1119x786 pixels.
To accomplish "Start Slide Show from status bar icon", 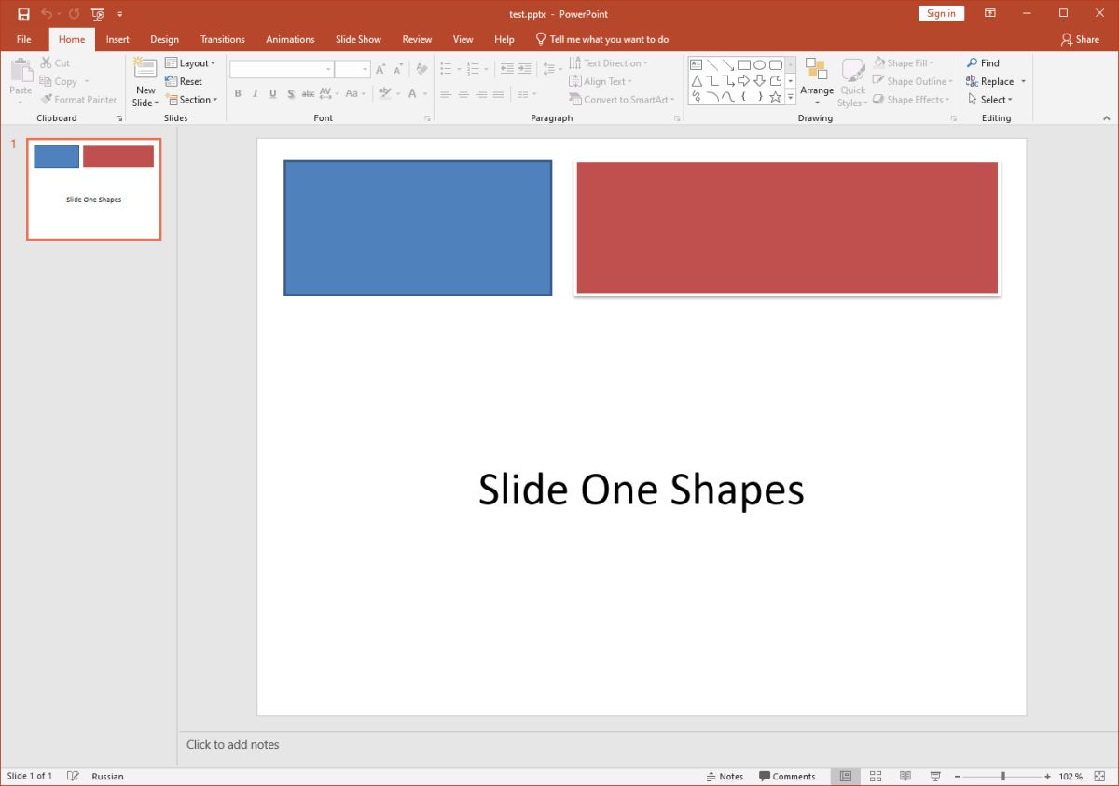I will tap(935, 776).
